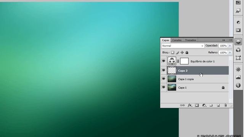Image resolution: width=244 pixels, height=137 pixels.
Task: Create a new layer
Action: pyautogui.click(x=218, y=105)
